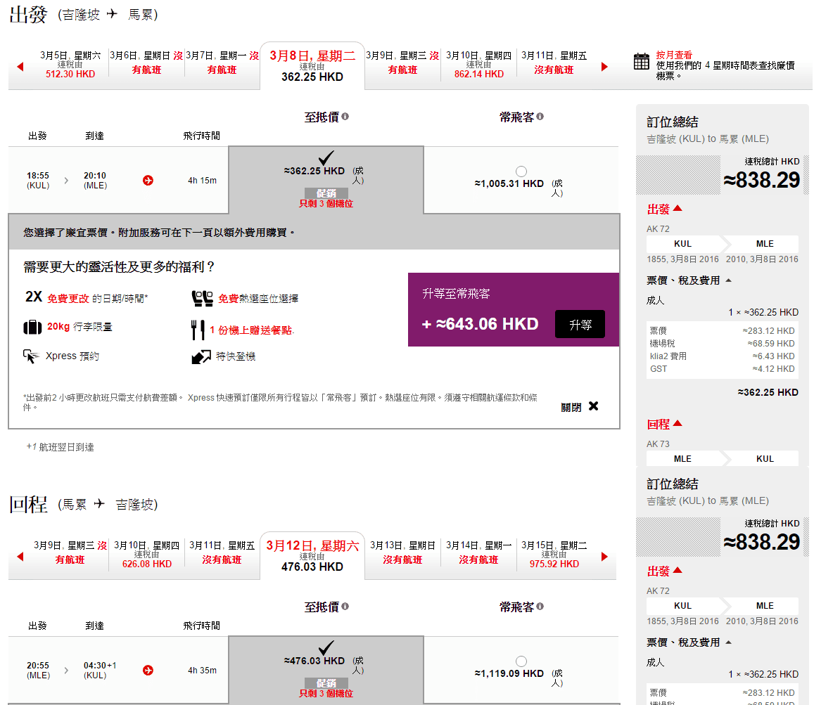Choose the March 10 departure date tab at 862.14 HKD
The height and width of the screenshot is (705, 814).
pos(478,65)
